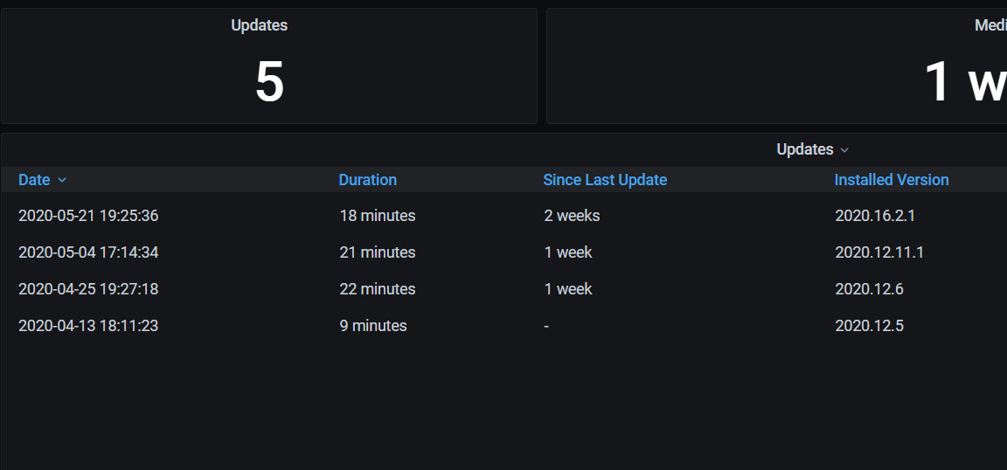Open the Updates stat panel title
Viewport: 1007px width, 470px height.
260,25
